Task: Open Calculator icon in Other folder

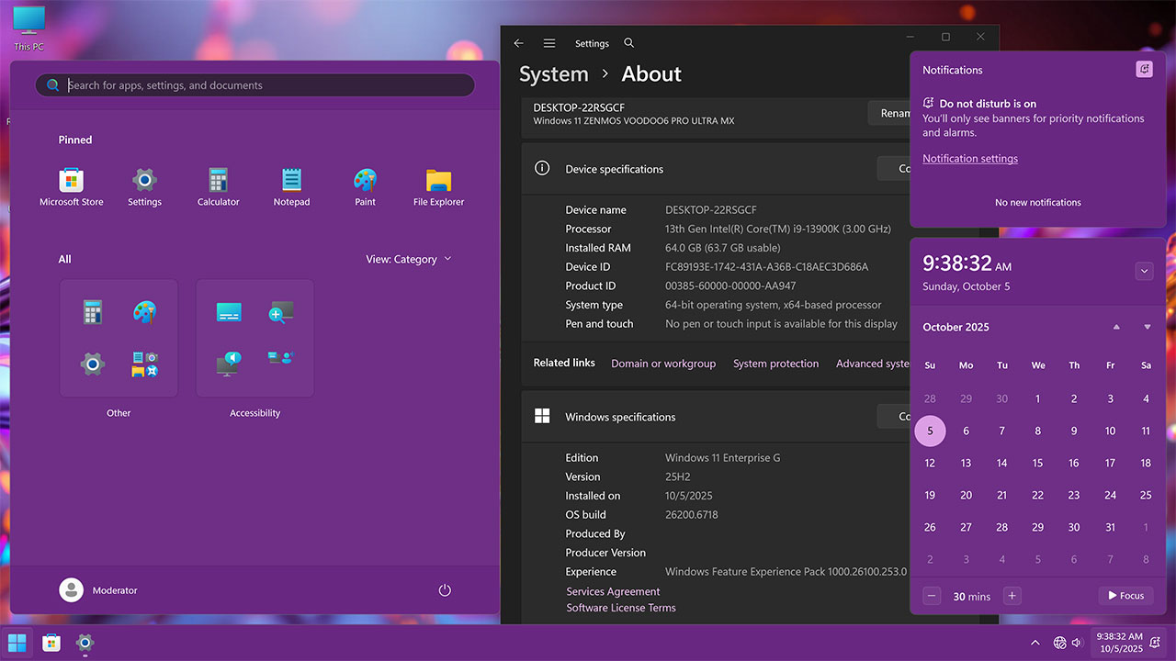Action: click(x=92, y=312)
